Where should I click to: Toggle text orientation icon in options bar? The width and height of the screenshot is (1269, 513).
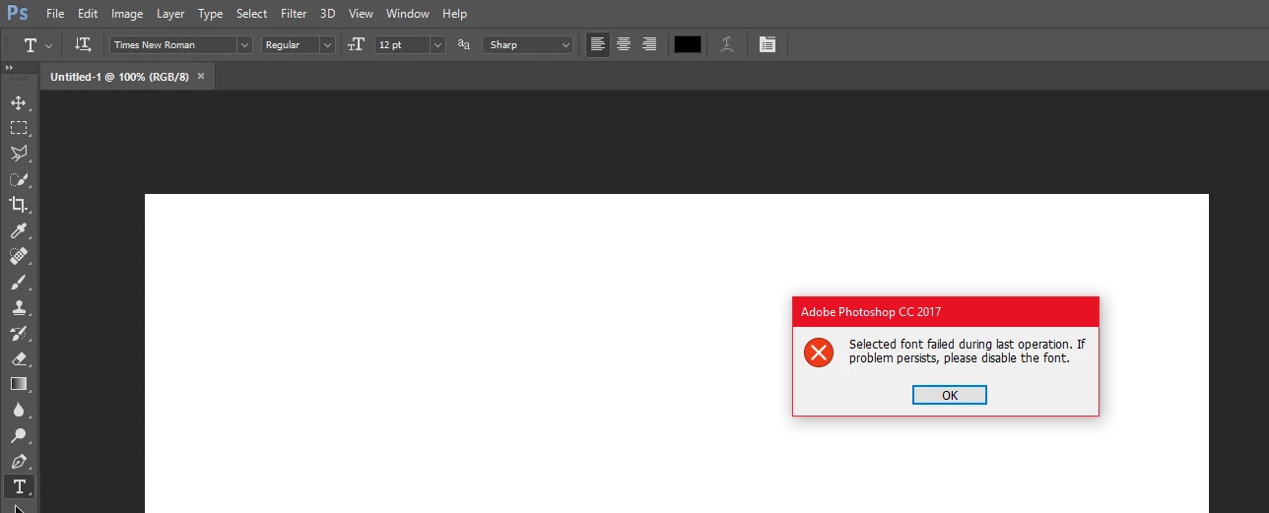pyautogui.click(x=83, y=45)
